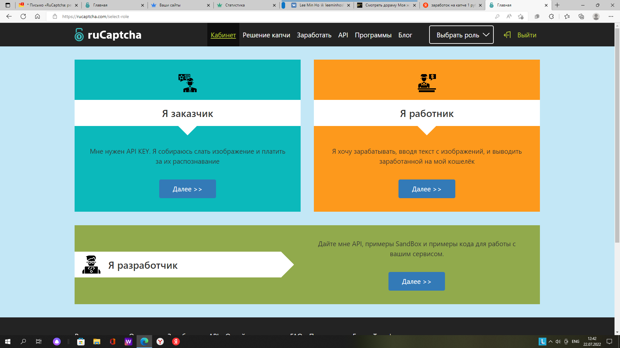Open Task View on the taskbar
This screenshot has height=348, width=620.
point(38,342)
